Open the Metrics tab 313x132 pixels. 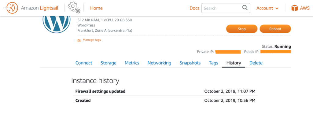(x=132, y=63)
